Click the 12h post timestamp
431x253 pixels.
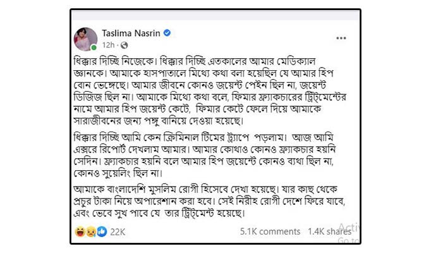pyautogui.click(x=108, y=45)
